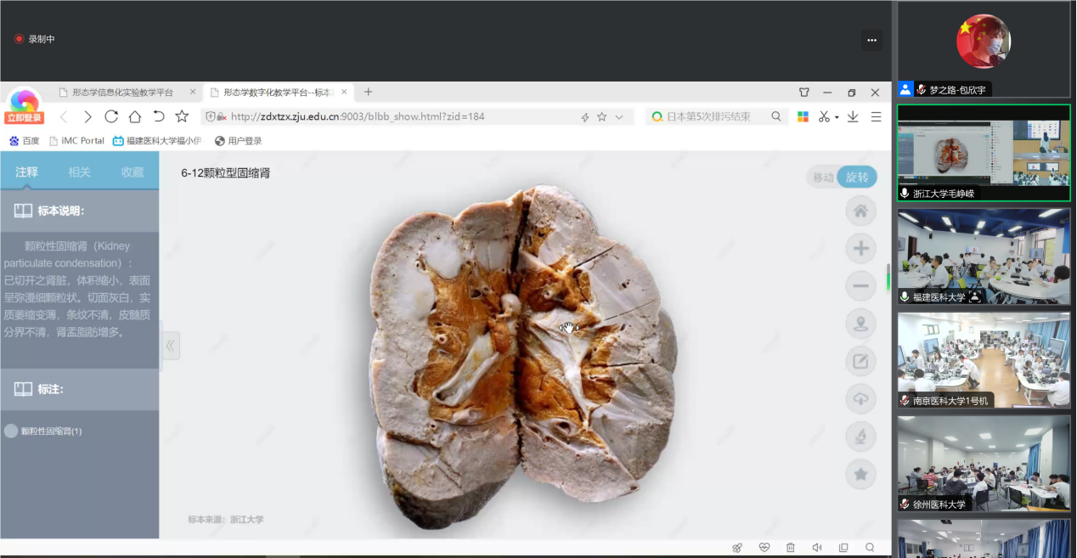Screen dimensions: 1077x558
Task: Zoom in with the plus icon
Action: tap(860, 248)
